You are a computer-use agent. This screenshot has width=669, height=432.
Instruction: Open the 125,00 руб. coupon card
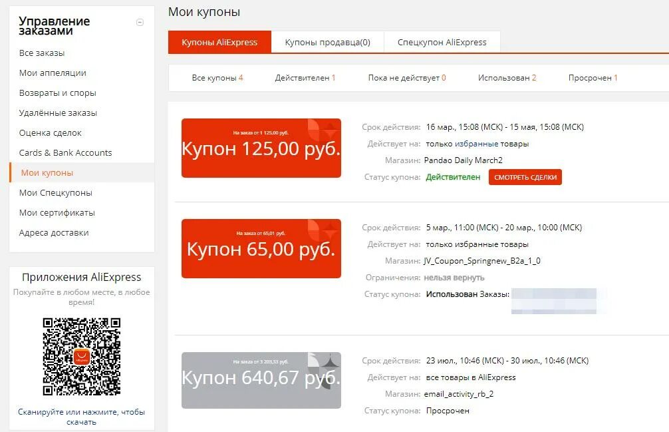coord(261,148)
